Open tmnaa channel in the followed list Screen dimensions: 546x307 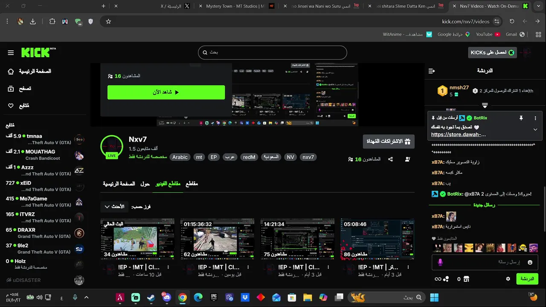(45, 139)
